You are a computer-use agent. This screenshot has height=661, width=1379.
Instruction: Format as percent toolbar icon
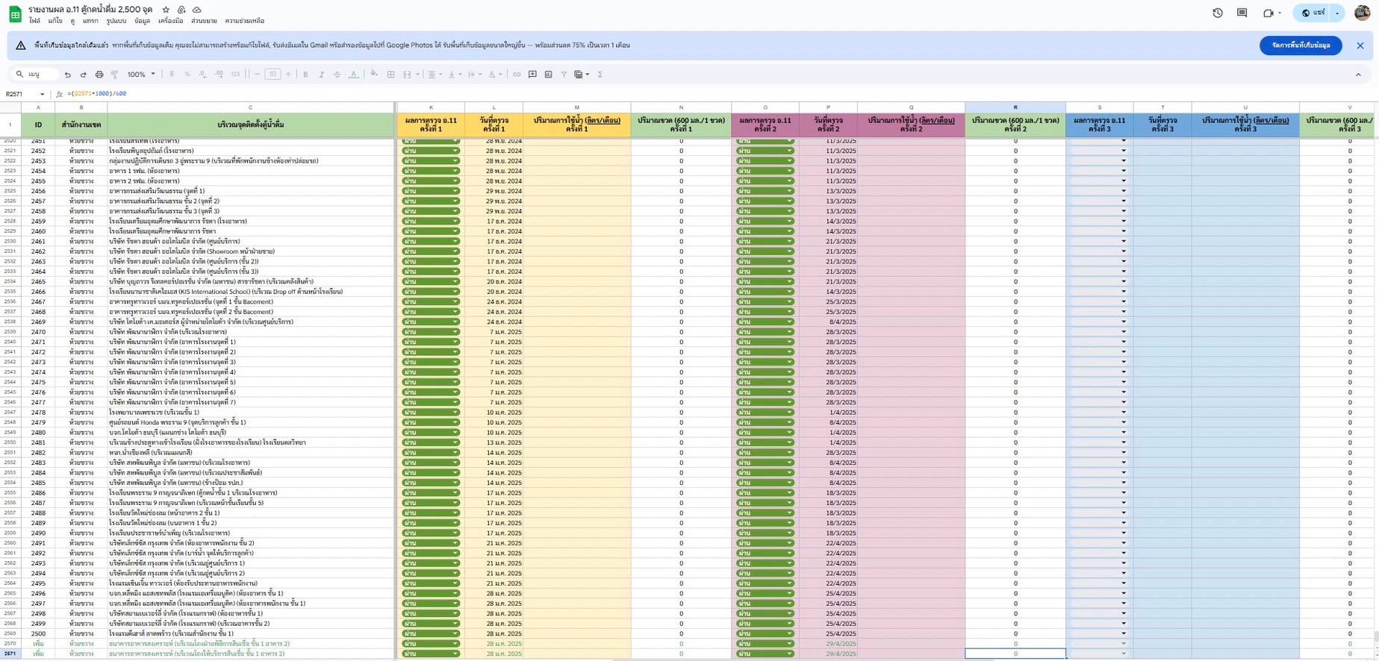187,75
